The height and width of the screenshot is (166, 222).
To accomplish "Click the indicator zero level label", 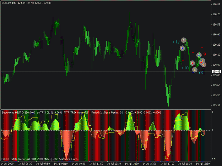I will [x=212, y=130].
